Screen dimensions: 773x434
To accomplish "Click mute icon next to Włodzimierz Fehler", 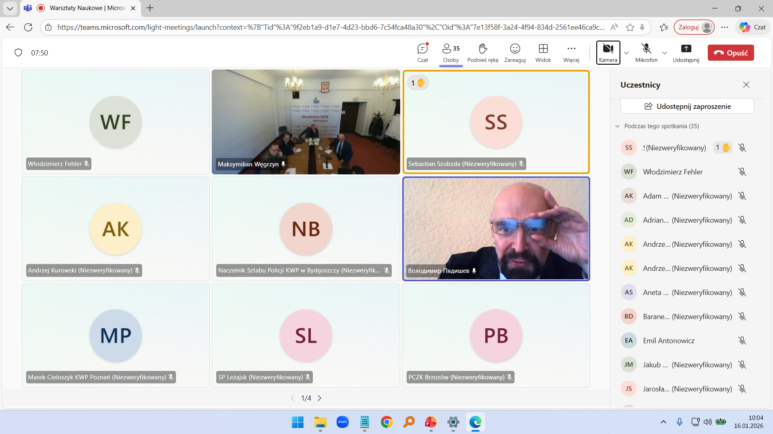I will point(742,172).
